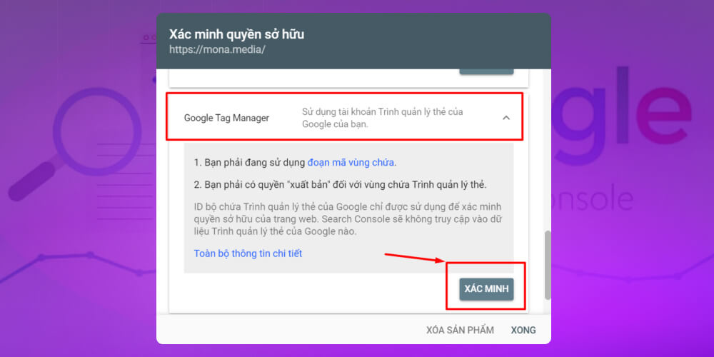Screen dimensions: 714x357
Task: Click the XONG button
Action: click(x=523, y=330)
